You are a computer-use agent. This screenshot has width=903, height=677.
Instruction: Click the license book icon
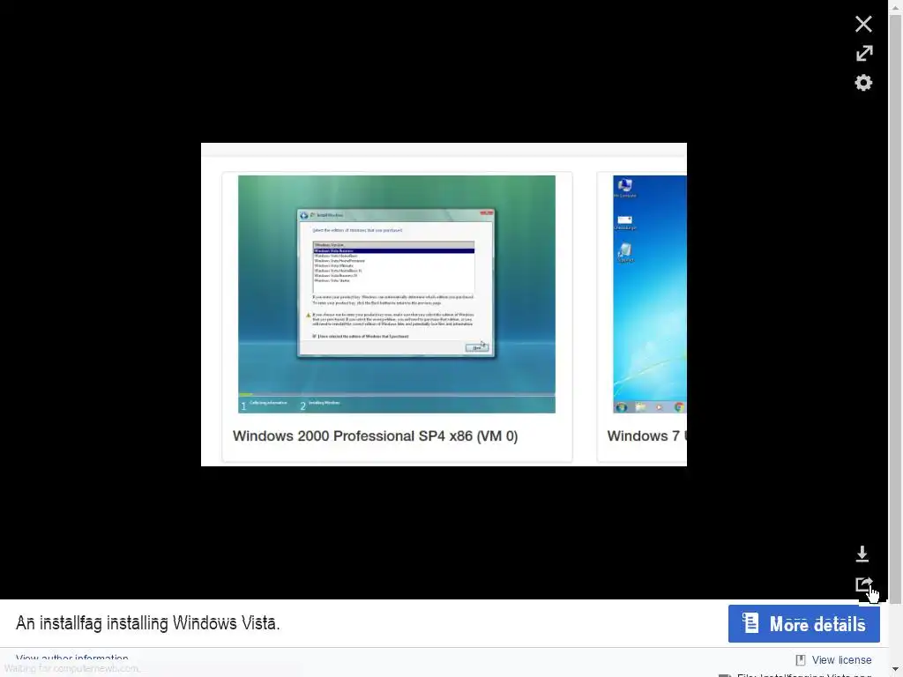click(x=801, y=659)
